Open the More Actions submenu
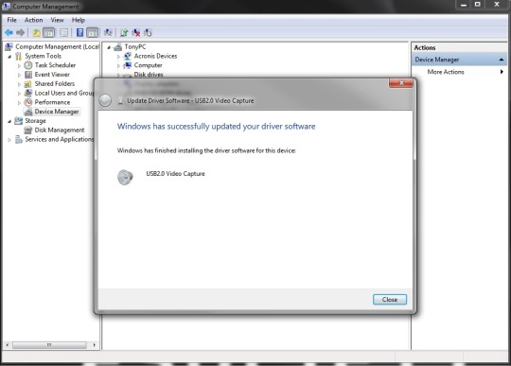The height and width of the screenshot is (366, 511). (459, 72)
